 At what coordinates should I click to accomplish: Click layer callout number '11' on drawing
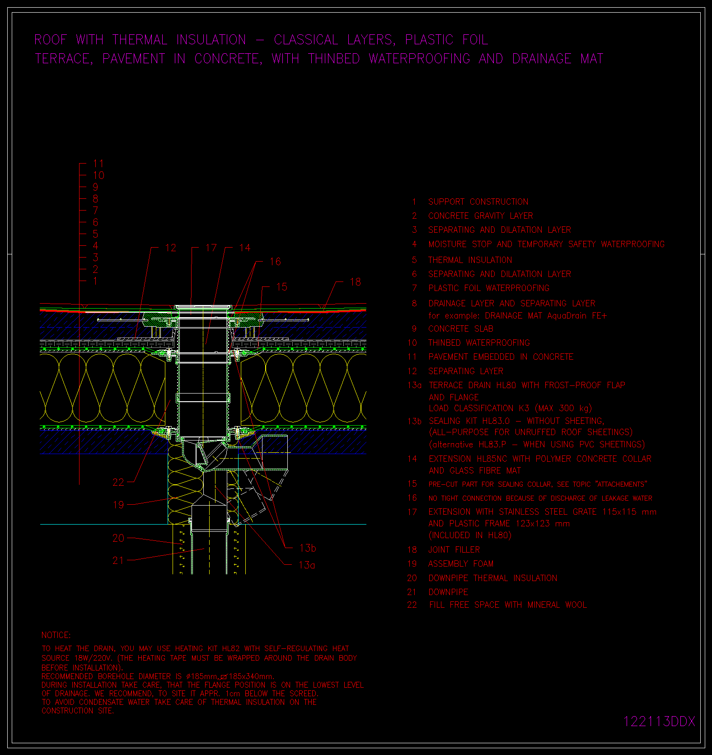click(98, 164)
